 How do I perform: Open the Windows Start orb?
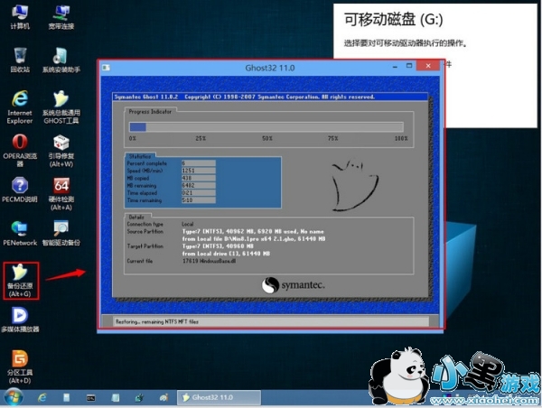click(x=14, y=398)
